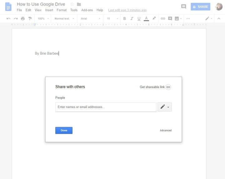Open the Normal text style dropdown

click(x=64, y=18)
